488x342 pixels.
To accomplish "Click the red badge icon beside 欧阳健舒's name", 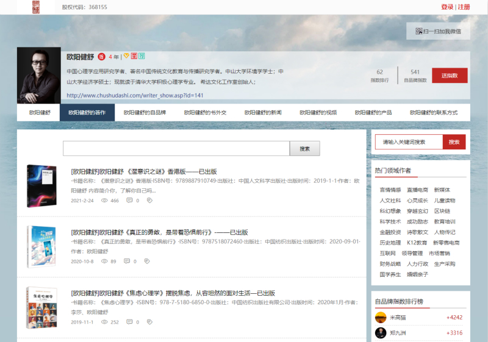I will pyautogui.click(x=101, y=57).
